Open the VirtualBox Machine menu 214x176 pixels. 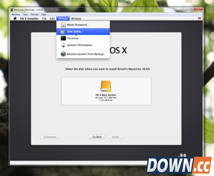pos(16,15)
